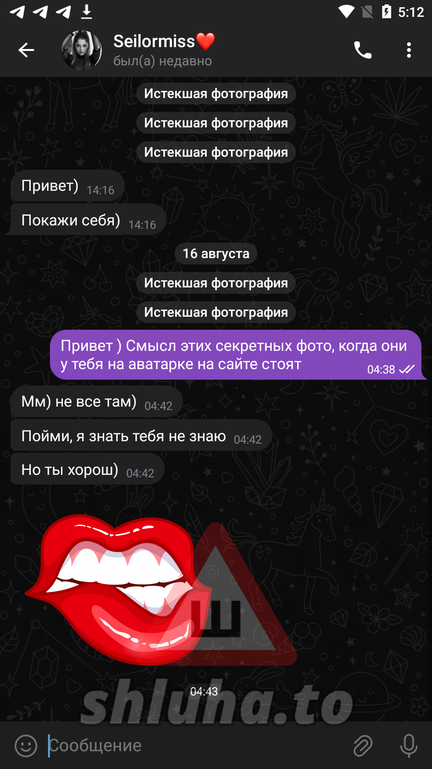Viewport: 432px width, 769px height.
Task: Open the emoji picker smiley icon
Action: coord(26,745)
